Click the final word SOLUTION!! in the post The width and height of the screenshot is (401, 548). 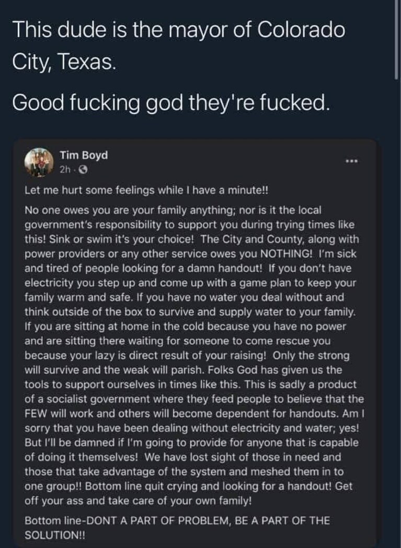click(54, 535)
